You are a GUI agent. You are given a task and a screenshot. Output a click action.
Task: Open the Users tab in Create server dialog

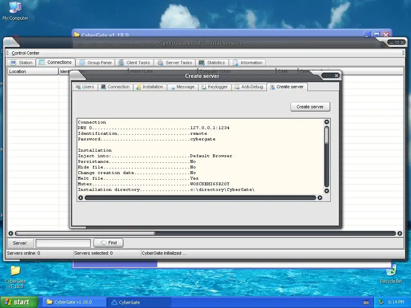point(85,87)
